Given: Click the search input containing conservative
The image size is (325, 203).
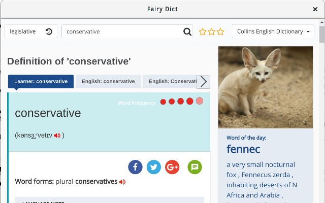Looking at the screenshot, I should pyautogui.click(x=122, y=31).
